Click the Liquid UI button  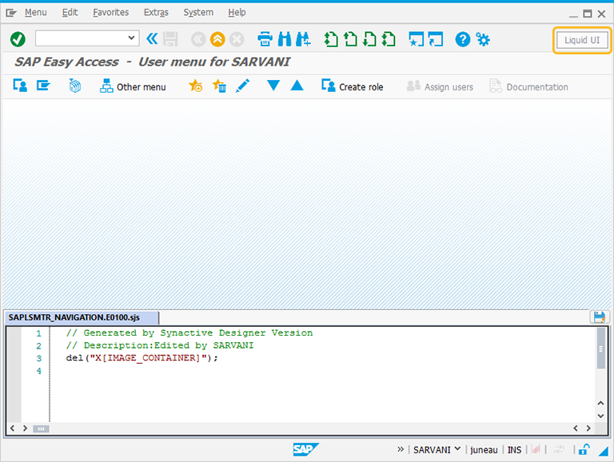pos(582,40)
